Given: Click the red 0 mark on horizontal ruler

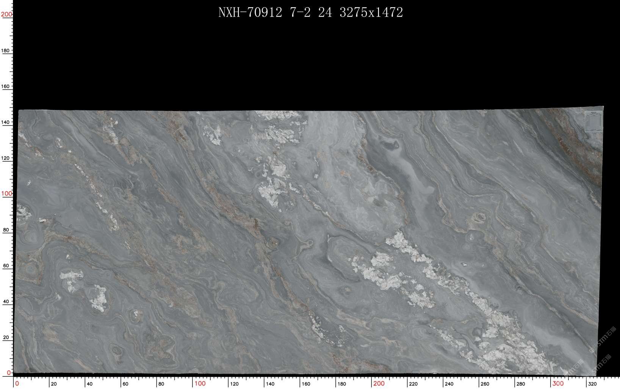Looking at the screenshot, I should 17,384.
